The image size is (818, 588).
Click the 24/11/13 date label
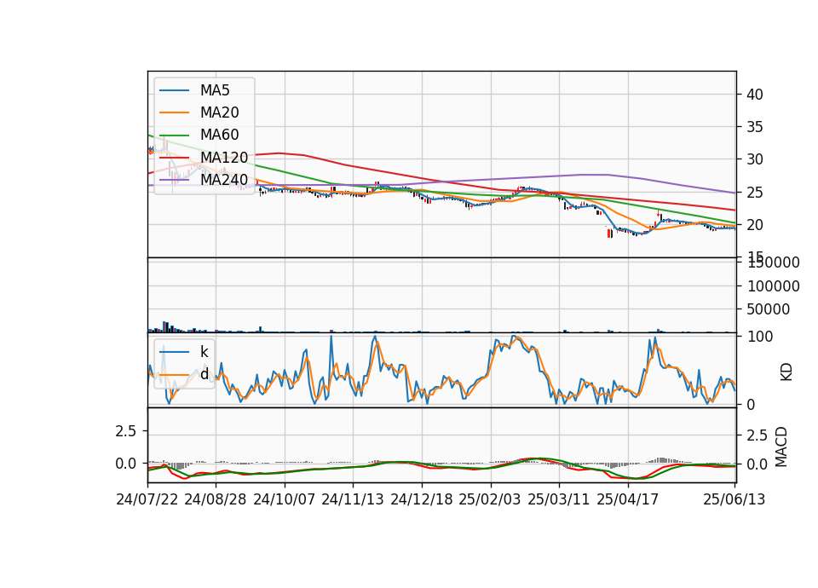click(353, 499)
